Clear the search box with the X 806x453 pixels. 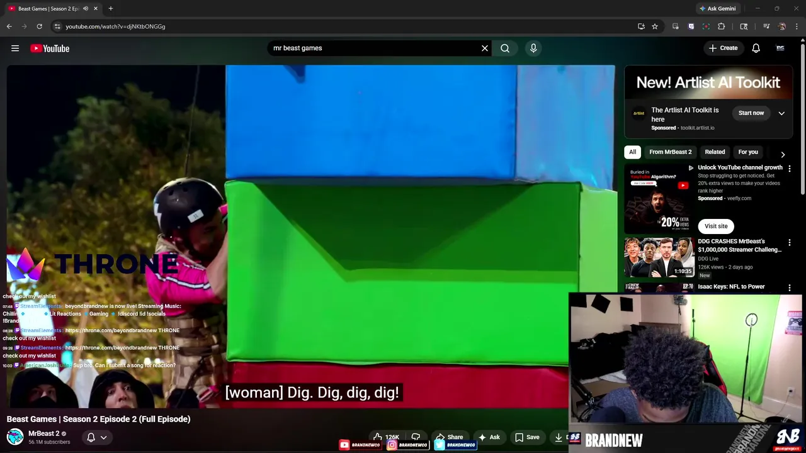(x=485, y=48)
